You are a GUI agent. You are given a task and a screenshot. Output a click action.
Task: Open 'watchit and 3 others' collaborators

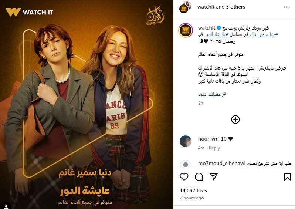(x=221, y=7)
